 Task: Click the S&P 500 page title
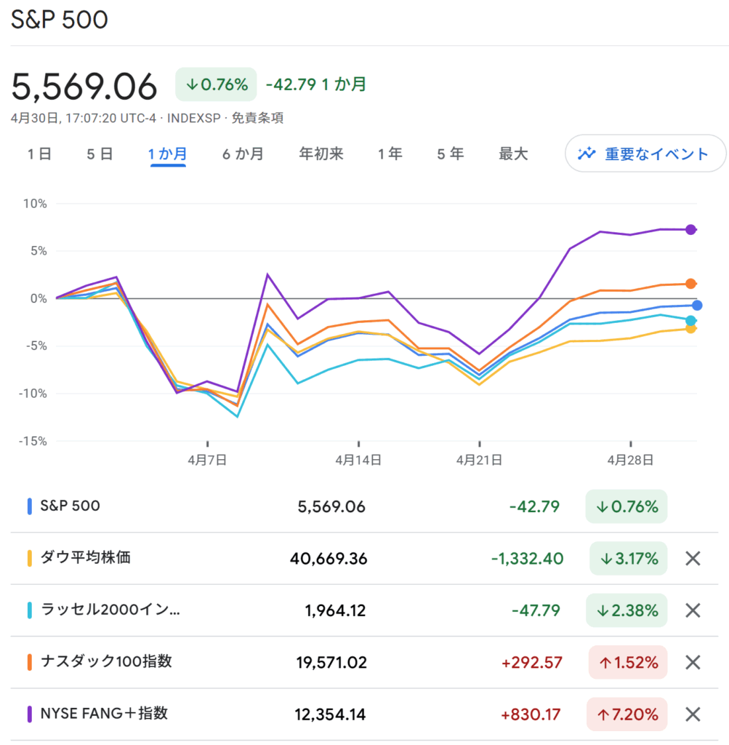60,20
